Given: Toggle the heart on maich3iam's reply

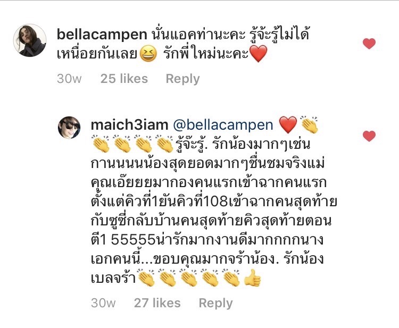Looking at the screenshot, I should click(x=369, y=136).
